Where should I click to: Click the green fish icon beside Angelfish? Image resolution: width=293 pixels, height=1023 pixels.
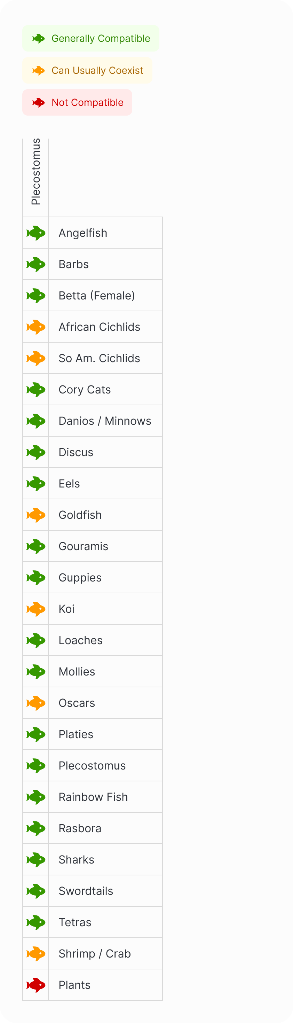36,233
